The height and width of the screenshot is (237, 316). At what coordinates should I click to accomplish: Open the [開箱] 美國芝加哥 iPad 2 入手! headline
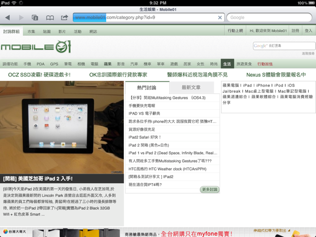click(x=38, y=179)
